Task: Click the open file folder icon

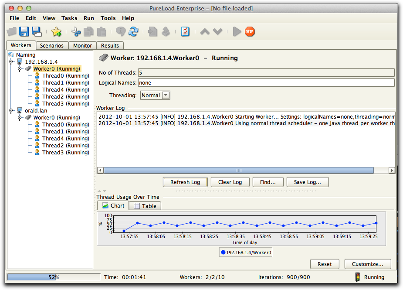Action: [12, 32]
